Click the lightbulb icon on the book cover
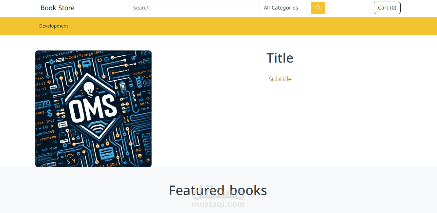 [88, 88]
